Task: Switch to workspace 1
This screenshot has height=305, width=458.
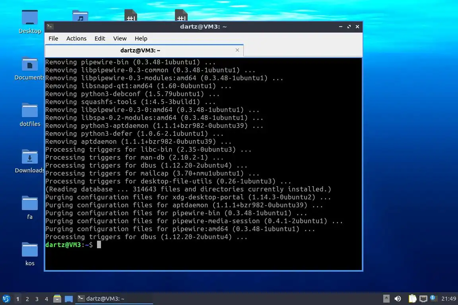Action: coord(18,299)
